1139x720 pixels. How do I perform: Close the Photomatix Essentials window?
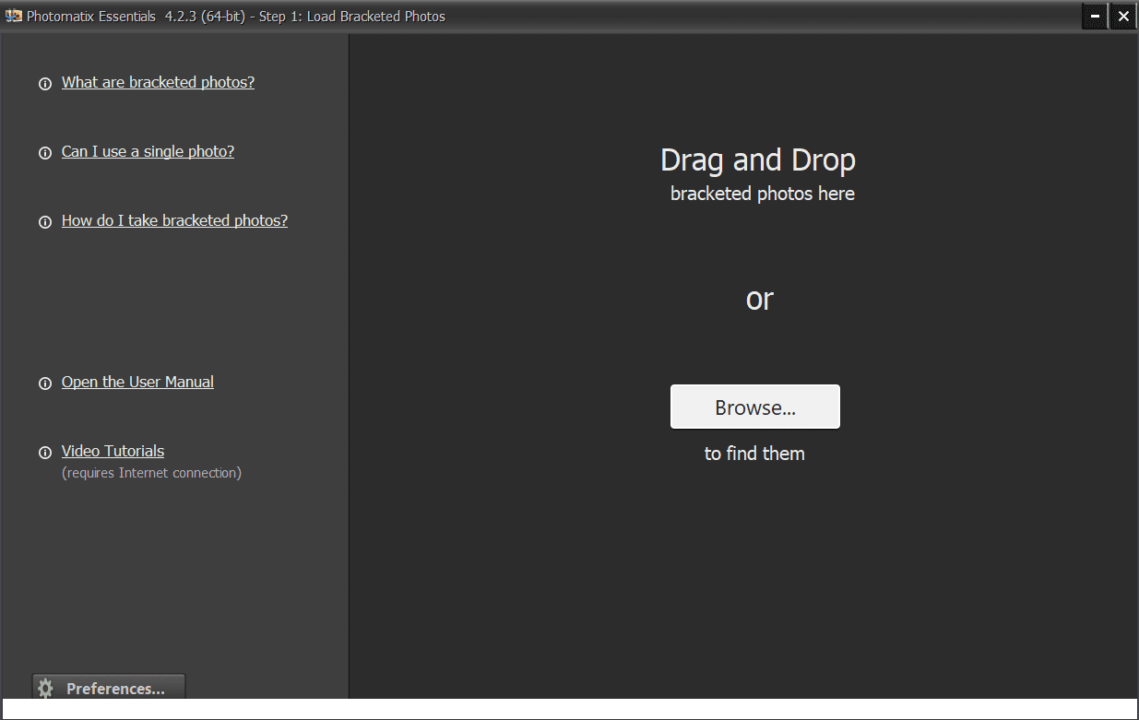[1123, 16]
